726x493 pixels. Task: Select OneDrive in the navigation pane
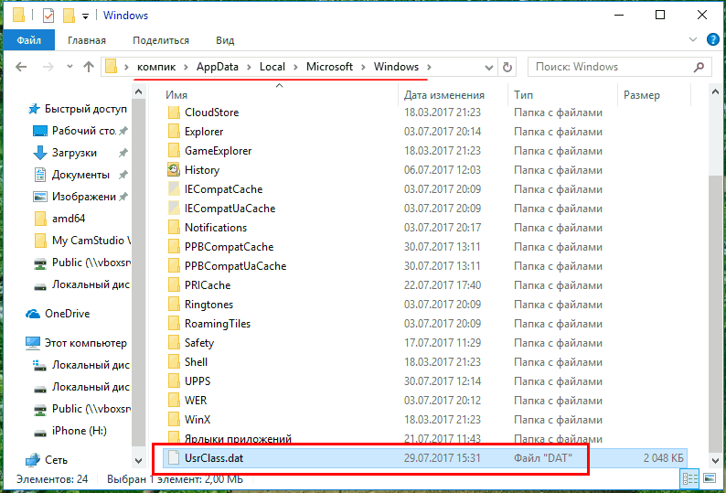(58, 314)
